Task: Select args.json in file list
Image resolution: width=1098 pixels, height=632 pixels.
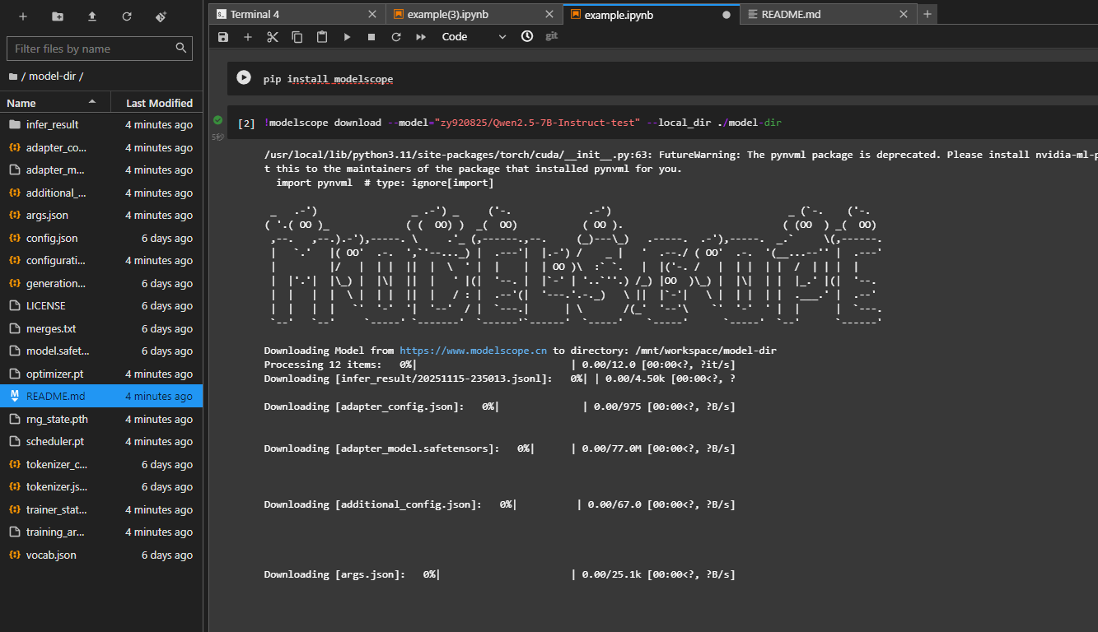Action: (x=101, y=216)
